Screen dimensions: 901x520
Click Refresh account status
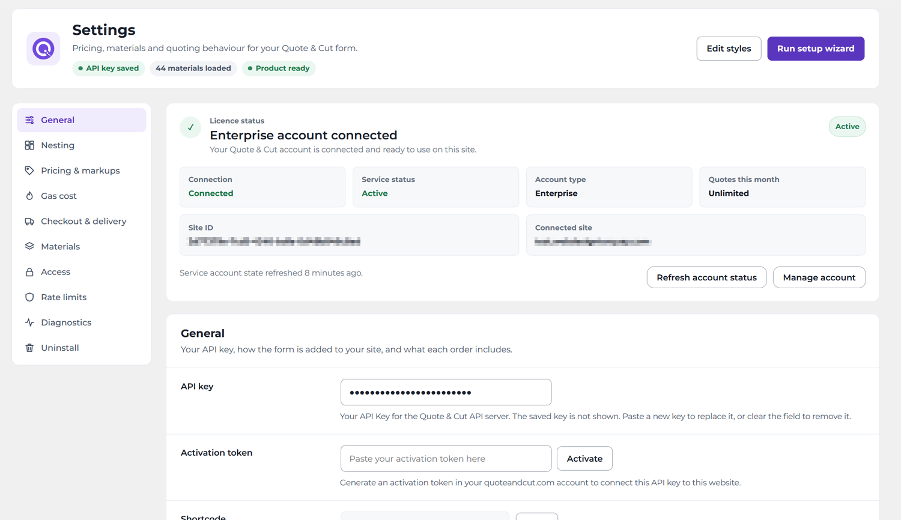pos(706,277)
